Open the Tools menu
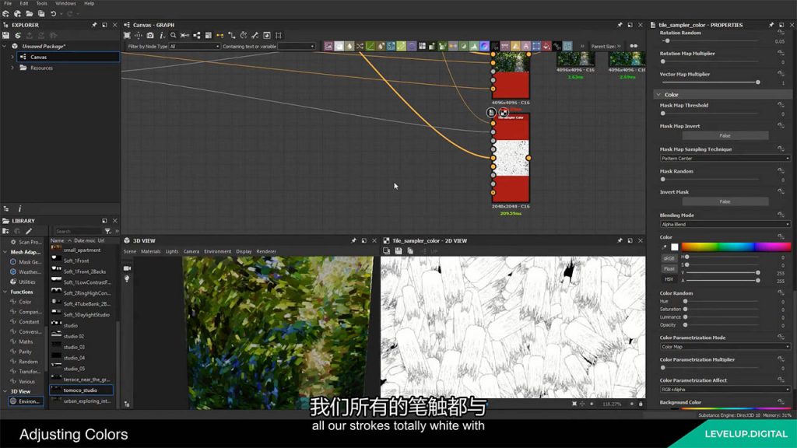Viewport: 797px width, 448px height. tap(42, 3)
